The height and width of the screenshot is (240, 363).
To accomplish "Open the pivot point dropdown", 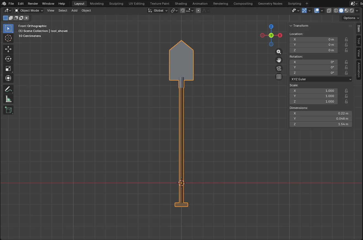I will coord(174,10).
